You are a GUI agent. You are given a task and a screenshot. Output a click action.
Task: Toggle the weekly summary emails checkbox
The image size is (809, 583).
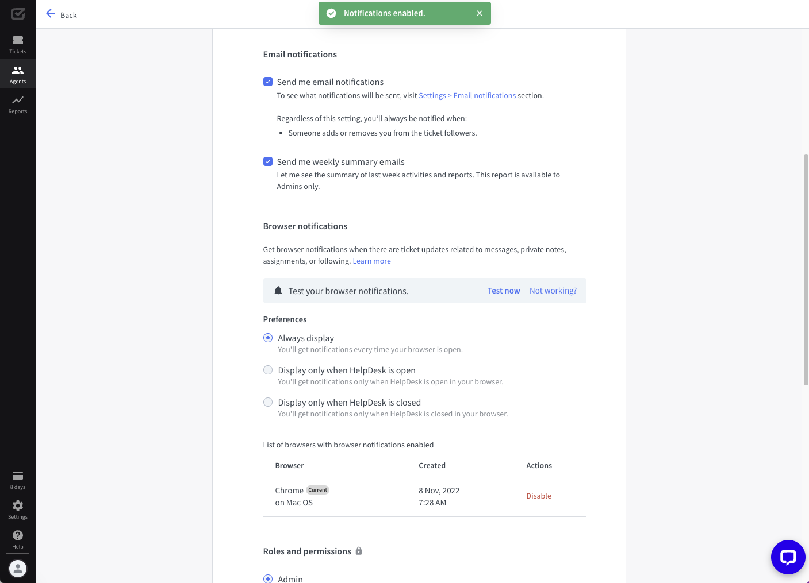pos(268,161)
